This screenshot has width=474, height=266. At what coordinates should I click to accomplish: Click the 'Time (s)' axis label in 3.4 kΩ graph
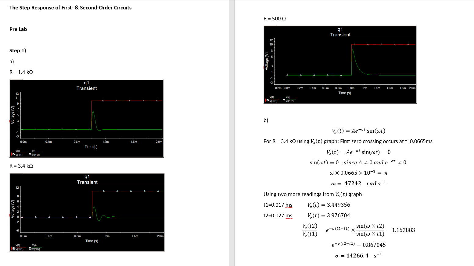point(92,241)
